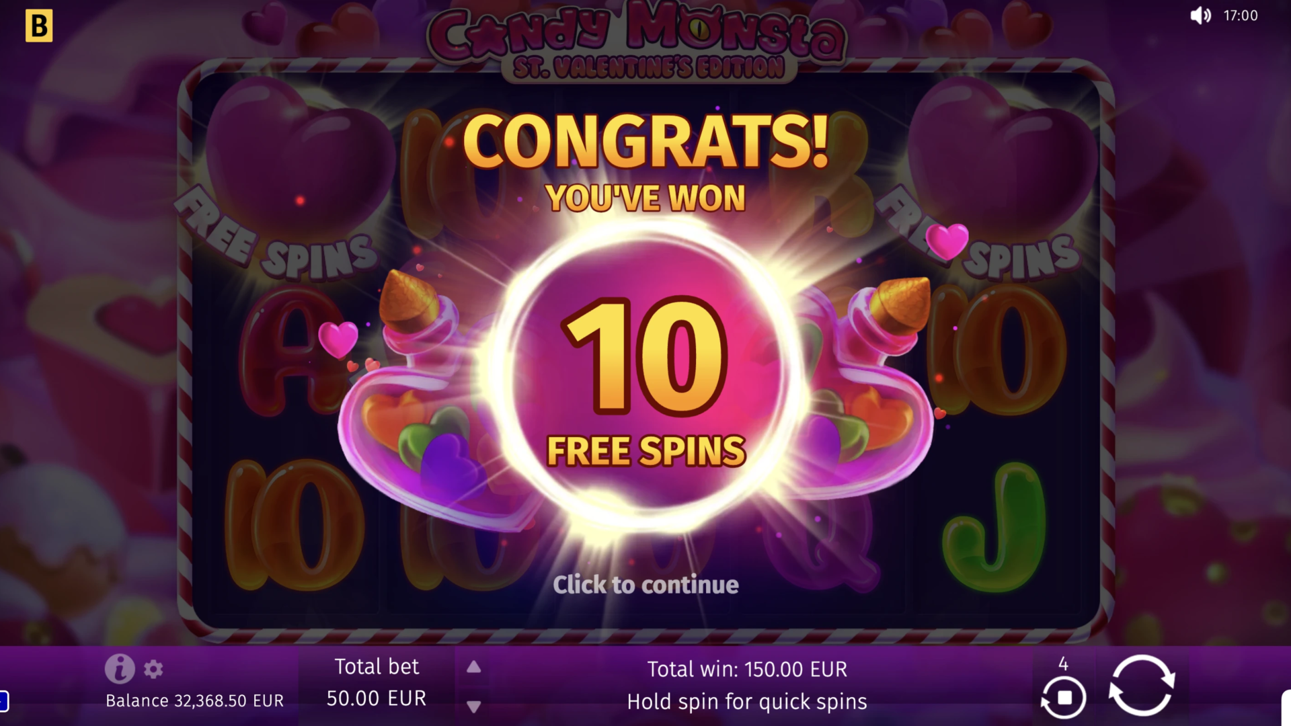Click the CONGRATS! heading
1291x726 pixels.
click(645, 141)
